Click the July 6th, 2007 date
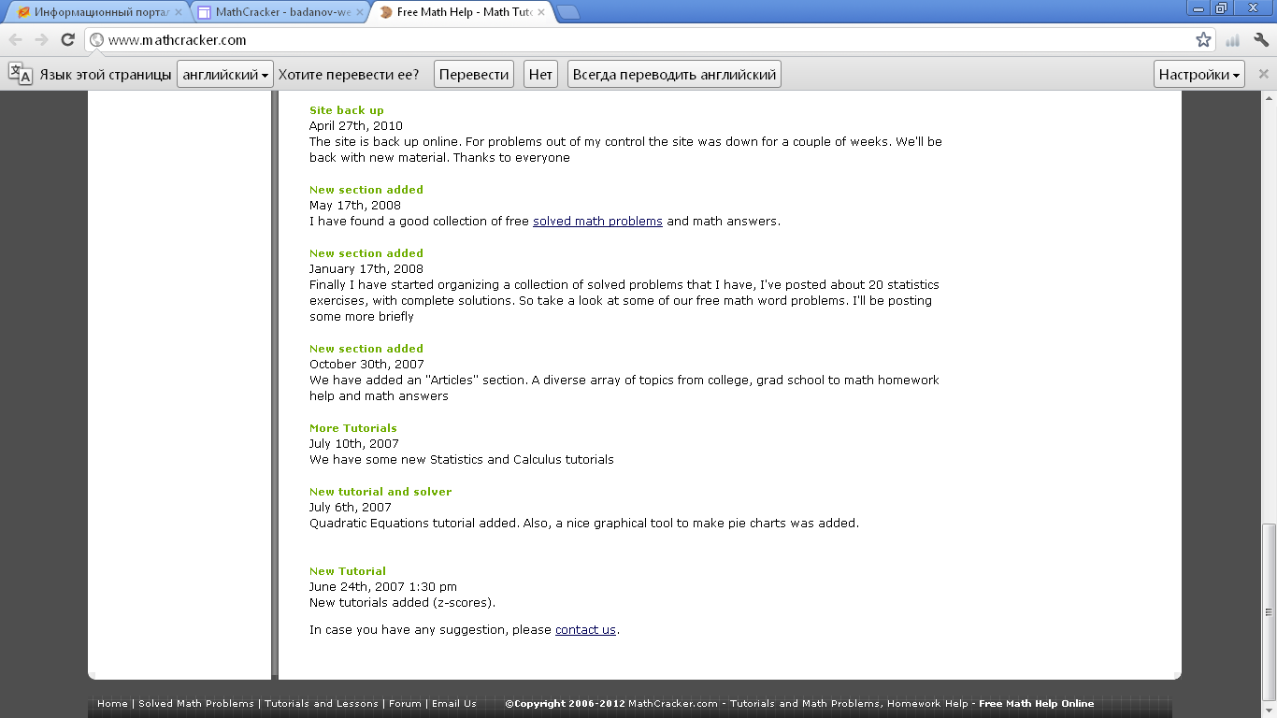Screen dimensions: 1277x718 coord(351,508)
